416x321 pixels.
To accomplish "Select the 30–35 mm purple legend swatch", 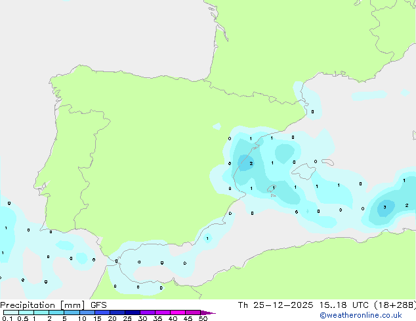I will 148,312.
